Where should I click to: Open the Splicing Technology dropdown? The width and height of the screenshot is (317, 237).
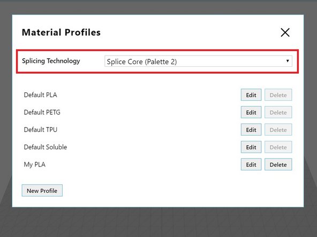click(x=198, y=61)
